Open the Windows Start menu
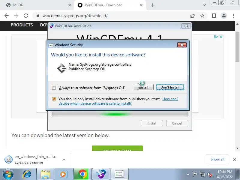The image size is (240, 180). pyautogui.click(x=8, y=174)
